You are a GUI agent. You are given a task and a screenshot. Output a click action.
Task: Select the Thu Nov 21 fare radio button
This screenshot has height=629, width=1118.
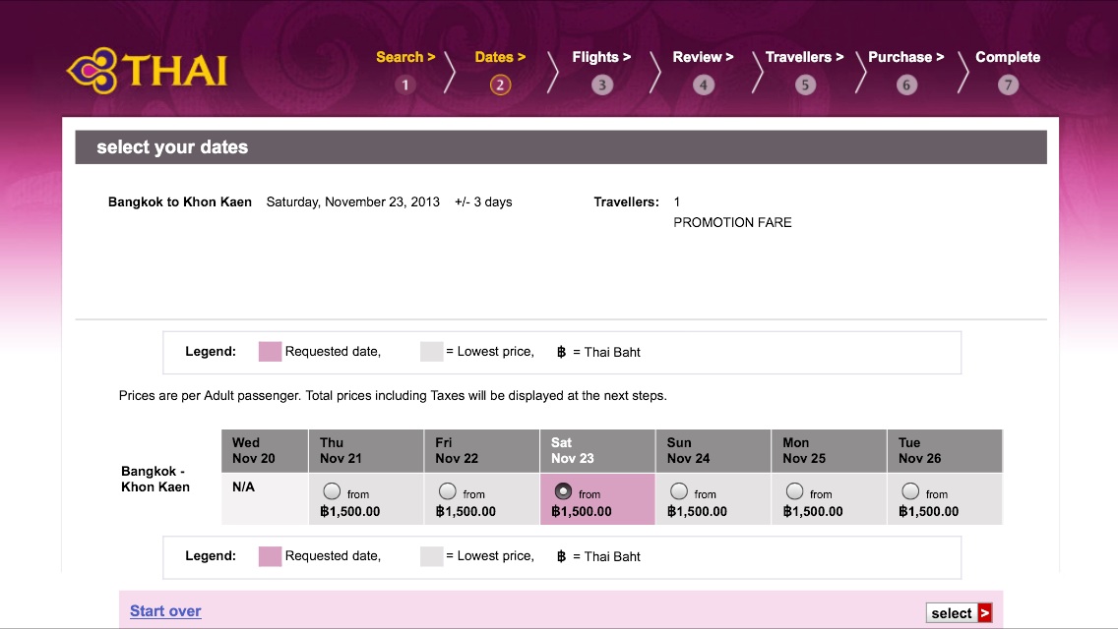[332, 491]
